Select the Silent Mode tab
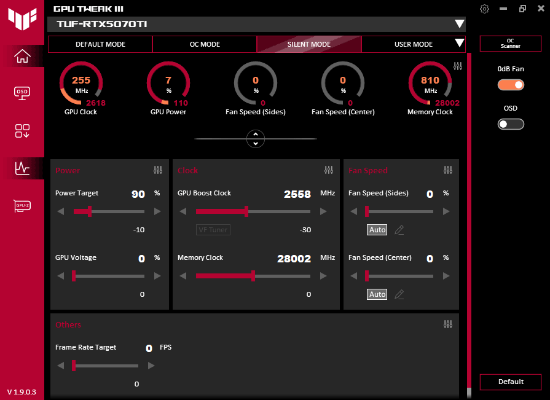Screen dimensions: 550x400 pos(309,44)
